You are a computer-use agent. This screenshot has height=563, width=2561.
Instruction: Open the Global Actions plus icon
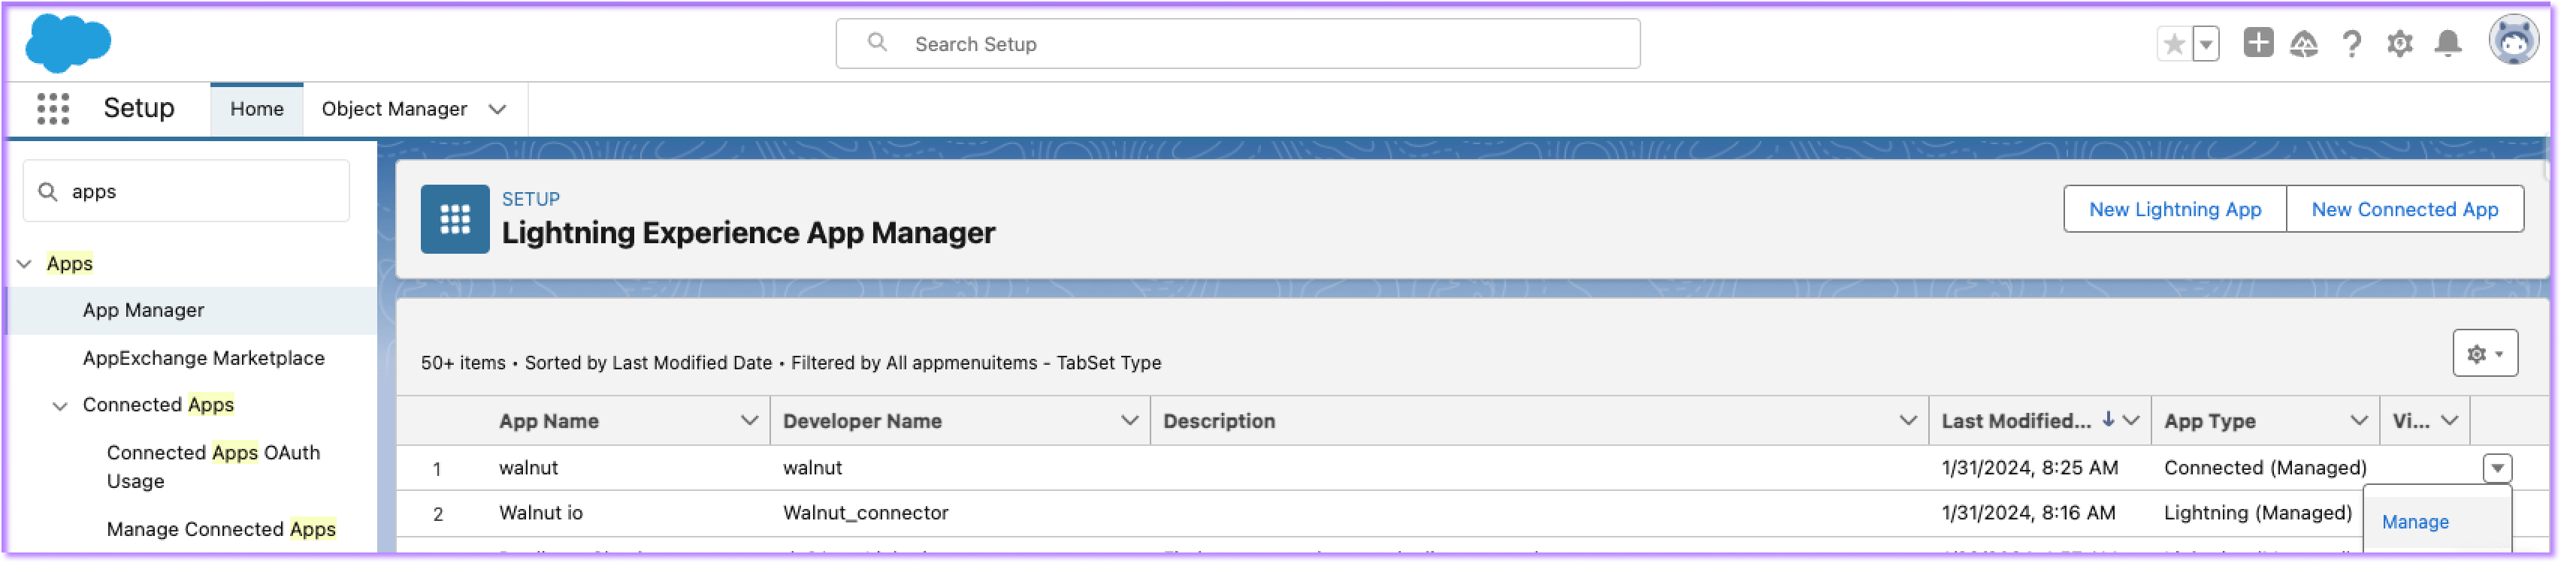tap(2257, 43)
